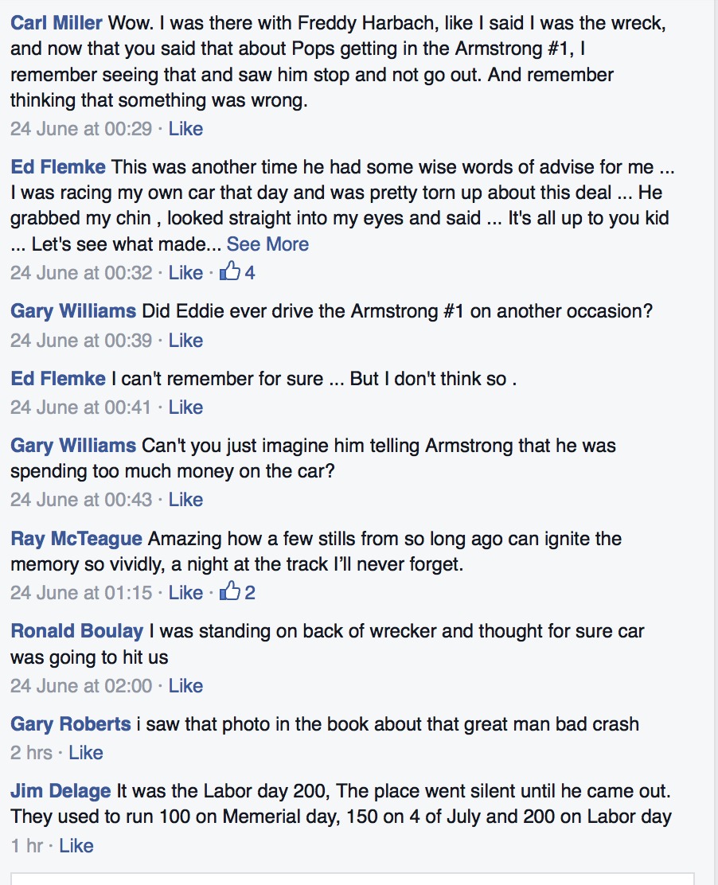This screenshot has width=718, height=885.
Task: Like Ray McTeague's comment
Action: click(185, 592)
